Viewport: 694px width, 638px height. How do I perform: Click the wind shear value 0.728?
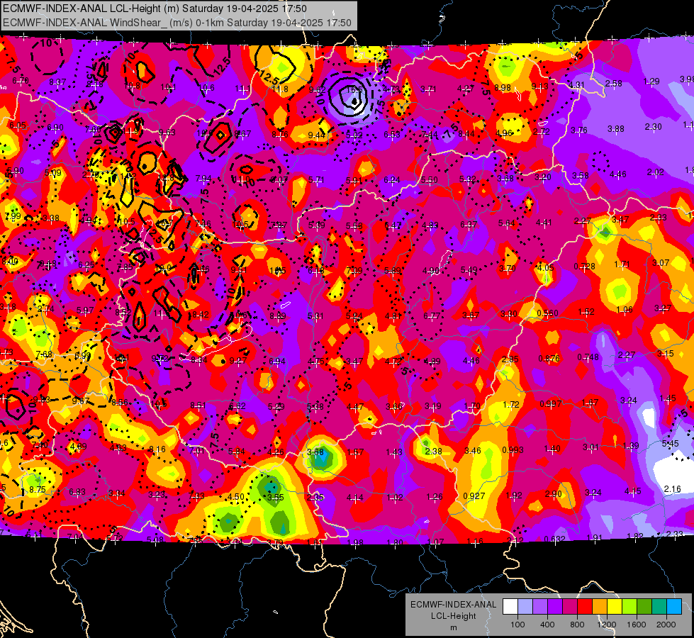pos(584,266)
